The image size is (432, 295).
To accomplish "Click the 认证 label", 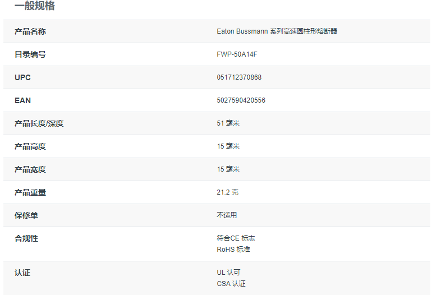I will point(22,273).
